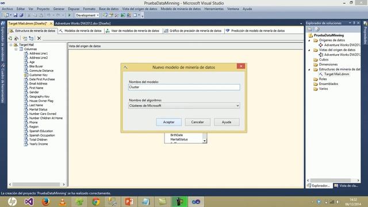Switch to Adventure Works DW2012.dsv document tab

click(x=83, y=24)
